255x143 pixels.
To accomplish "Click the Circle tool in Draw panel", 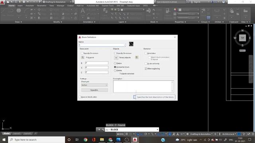I will tap(19, 11).
